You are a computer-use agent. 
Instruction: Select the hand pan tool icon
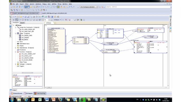coord(14,20)
